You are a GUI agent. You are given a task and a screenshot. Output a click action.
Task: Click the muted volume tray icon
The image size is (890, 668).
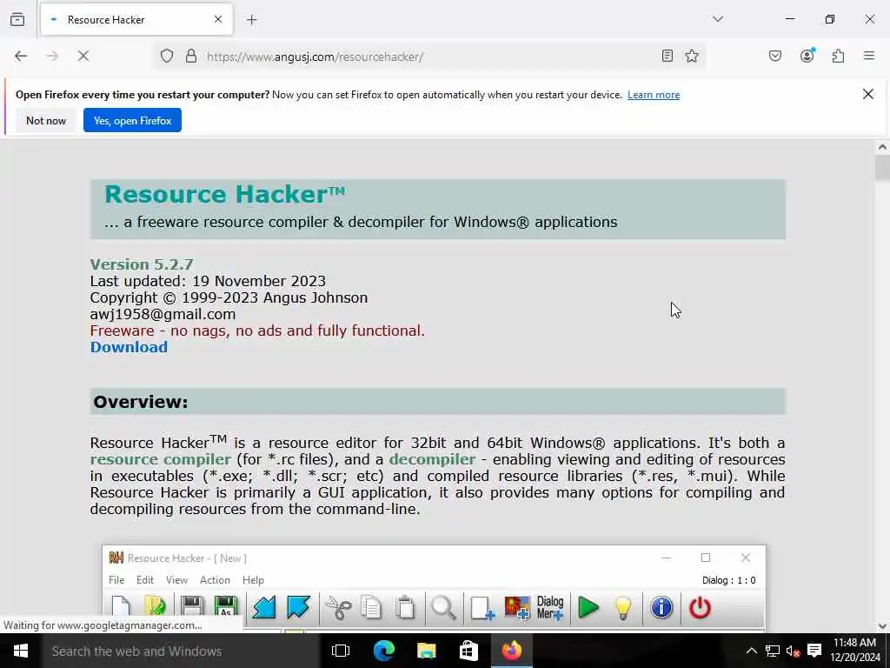click(x=793, y=651)
